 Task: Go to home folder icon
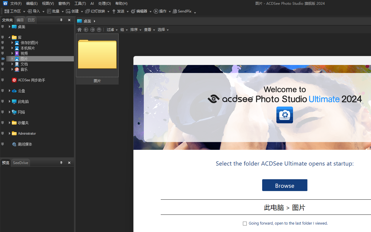79,30
